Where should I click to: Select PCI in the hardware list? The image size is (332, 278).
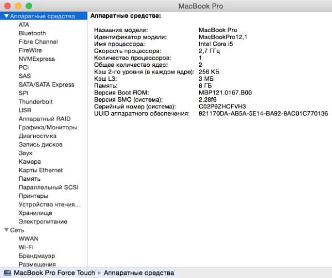(23, 67)
